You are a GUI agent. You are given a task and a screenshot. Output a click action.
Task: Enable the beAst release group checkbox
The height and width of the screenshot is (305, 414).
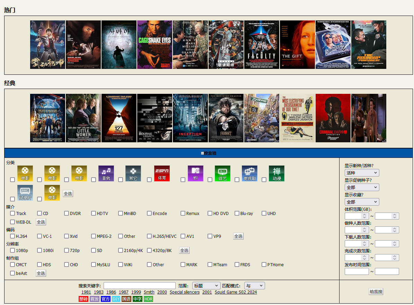coord(12,273)
